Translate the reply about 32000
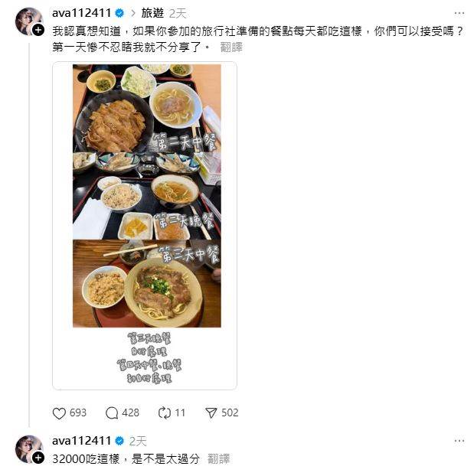This screenshot has width=474, height=476. 218,458
